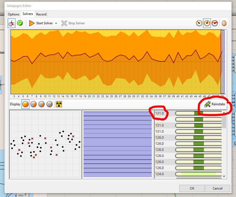Click the yellow radiation symbol icon

point(59,104)
